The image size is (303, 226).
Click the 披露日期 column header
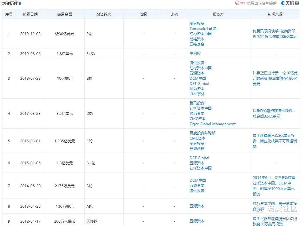point(30,14)
